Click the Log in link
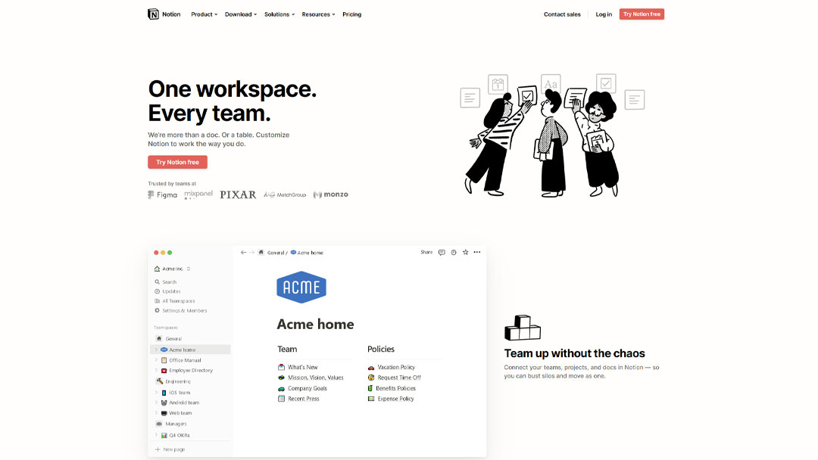The width and height of the screenshot is (818, 460). pyautogui.click(x=604, y=14)
